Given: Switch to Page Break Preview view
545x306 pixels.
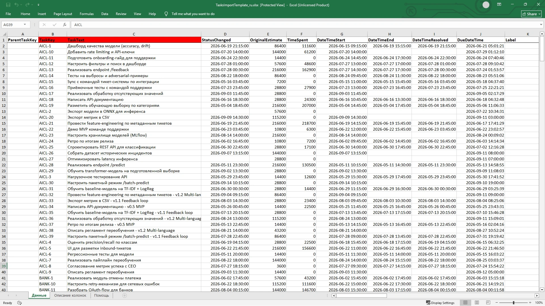Looking at the screenshot, I should [488, 303].
